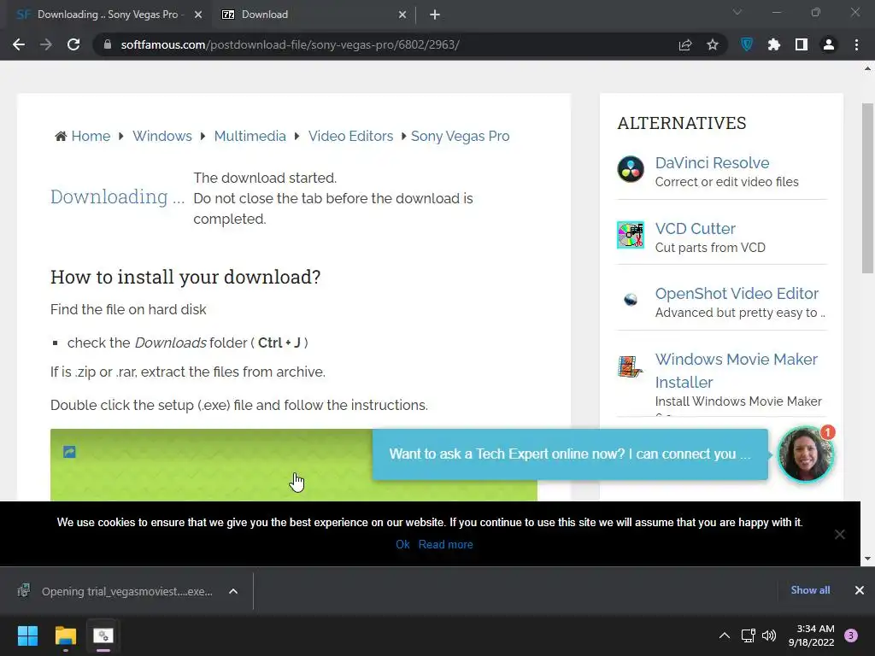Open the Sony Vegas Pro breadcrumb
875x656 pixels.
(x=460, y=136)
